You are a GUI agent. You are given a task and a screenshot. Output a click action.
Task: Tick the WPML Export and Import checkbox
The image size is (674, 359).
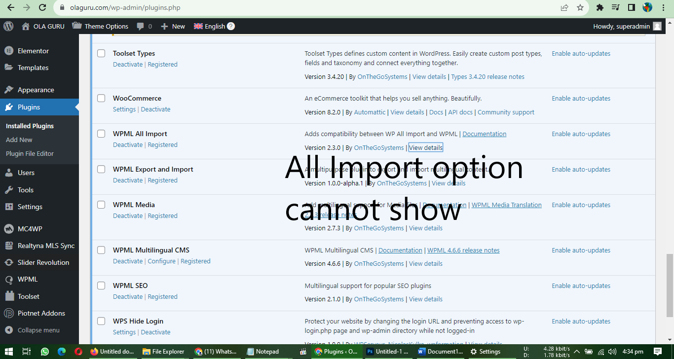[x=101, y=169]
